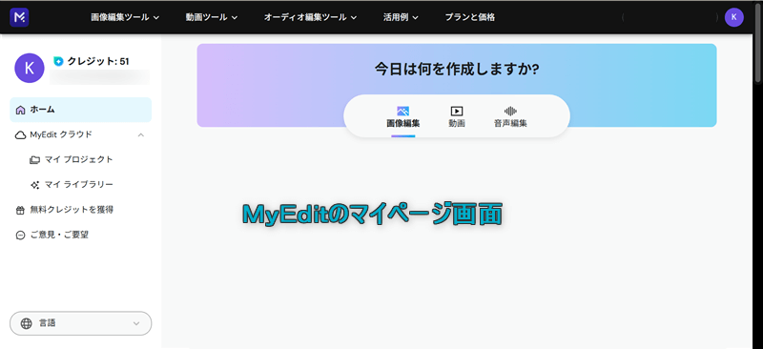Click the 今日は何を作成しますか? heading
The height and width of the screenshot is (349, 763).
pos(457,69)
